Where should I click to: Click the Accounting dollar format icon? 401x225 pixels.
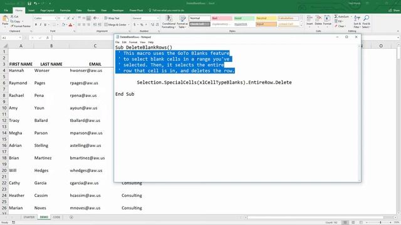tap(135, 25)
